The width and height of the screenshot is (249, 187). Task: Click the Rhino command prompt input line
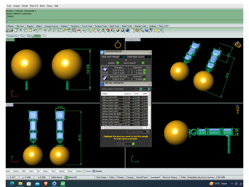pos(125,22)
